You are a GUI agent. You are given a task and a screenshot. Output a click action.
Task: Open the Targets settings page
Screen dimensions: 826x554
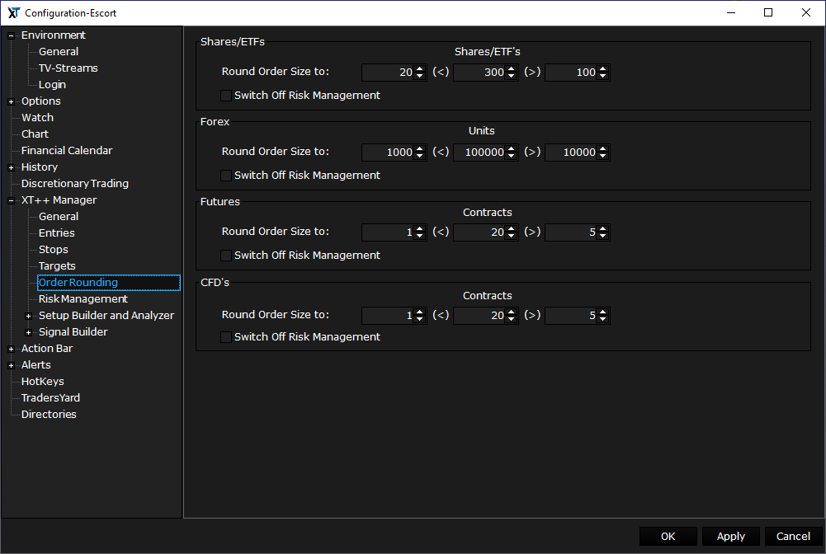(x=57, y=265)
